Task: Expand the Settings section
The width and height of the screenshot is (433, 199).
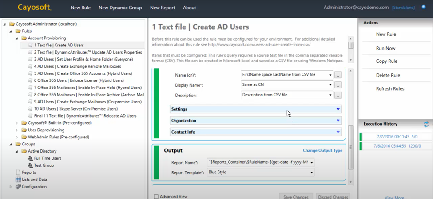Action: pos(338,109)
